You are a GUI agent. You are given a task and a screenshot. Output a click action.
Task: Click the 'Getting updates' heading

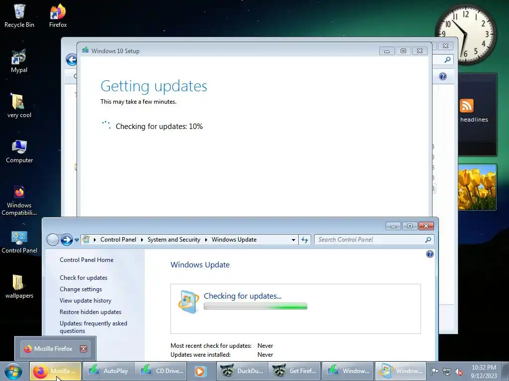(154, 86)
